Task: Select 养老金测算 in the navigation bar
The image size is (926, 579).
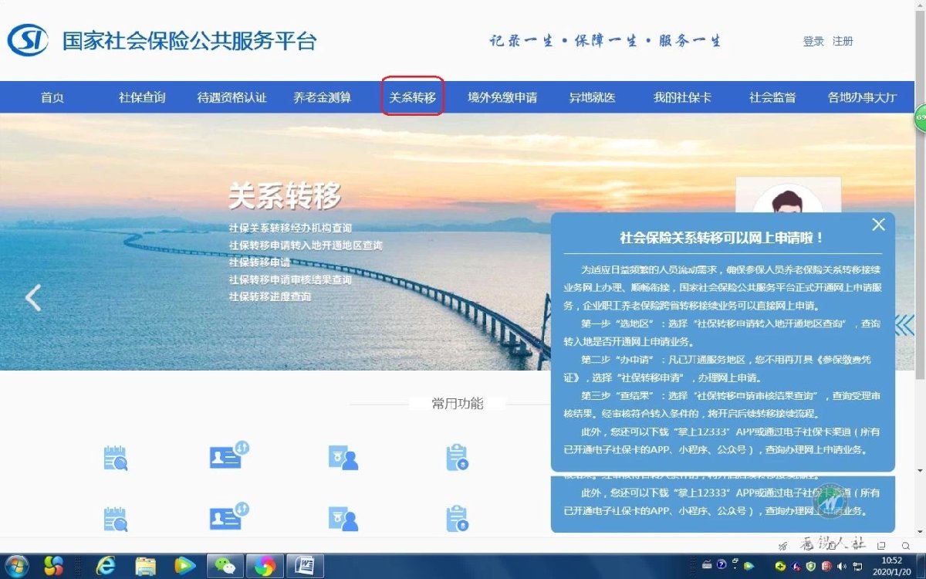Action: click(x=322, y=97)
